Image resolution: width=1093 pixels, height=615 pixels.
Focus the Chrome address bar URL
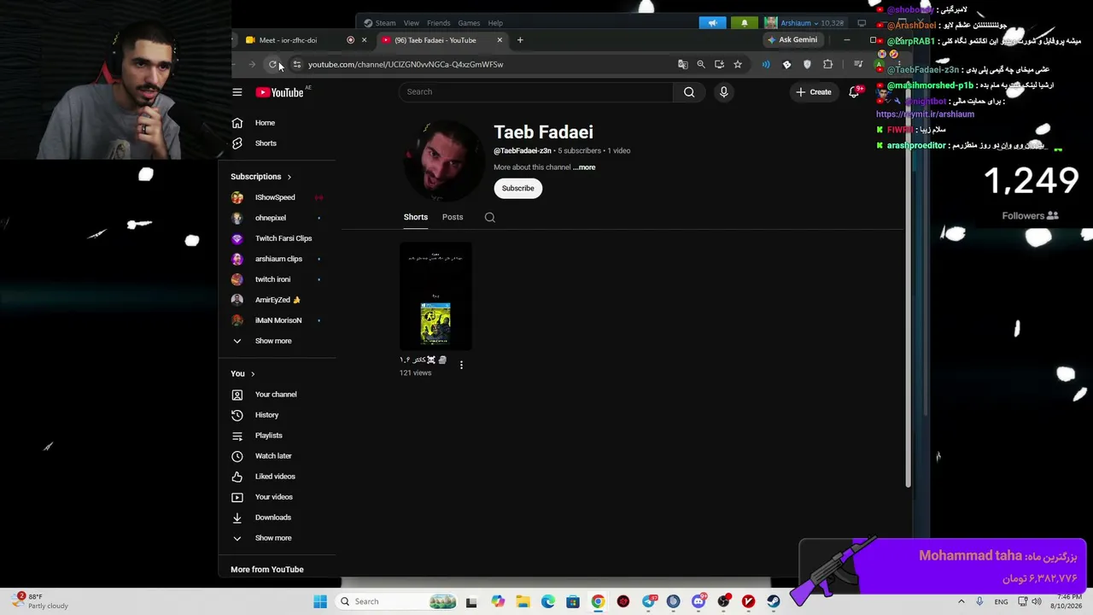click(406, 64)
